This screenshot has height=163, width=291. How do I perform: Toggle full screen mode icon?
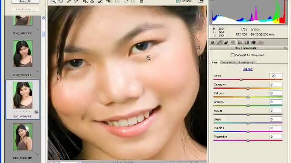pos(201,1)
